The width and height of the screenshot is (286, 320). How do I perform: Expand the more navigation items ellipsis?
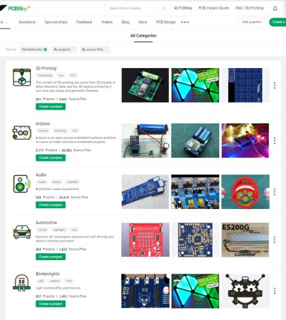(185, 22)
